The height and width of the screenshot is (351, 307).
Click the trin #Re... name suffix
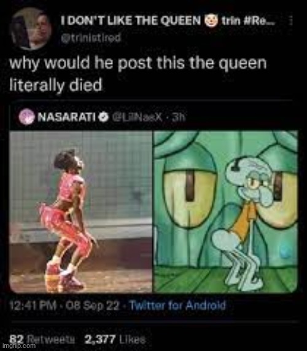point(249,21)
